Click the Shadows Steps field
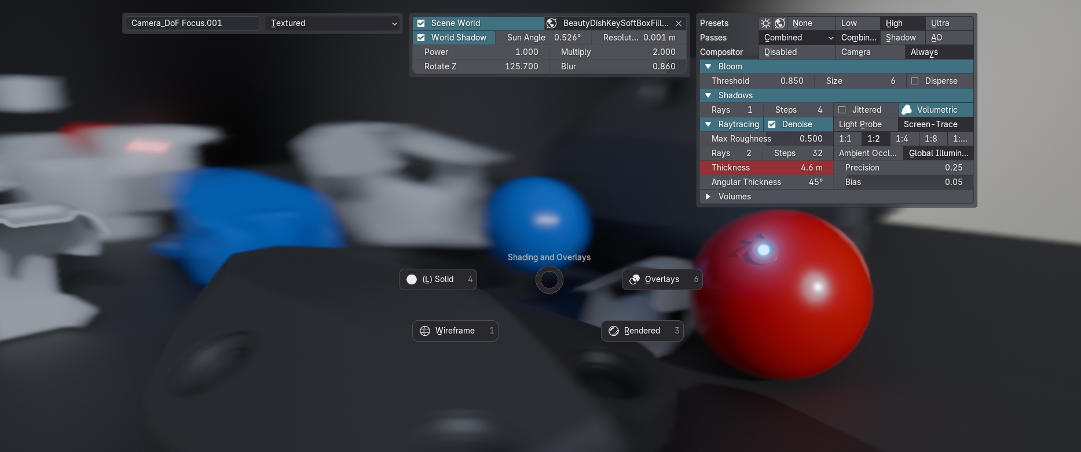 pyautogui.click(x=798, y=110)
